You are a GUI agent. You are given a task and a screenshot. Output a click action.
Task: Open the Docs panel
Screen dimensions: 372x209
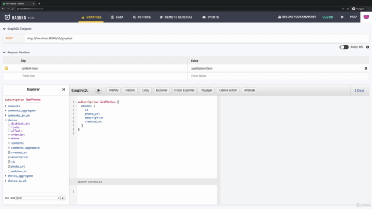coord(359,91)
